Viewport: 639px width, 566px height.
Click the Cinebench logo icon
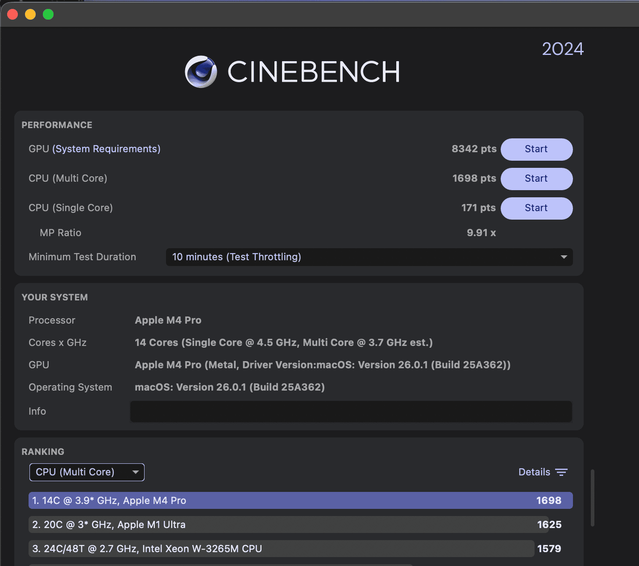click(201, 72)
